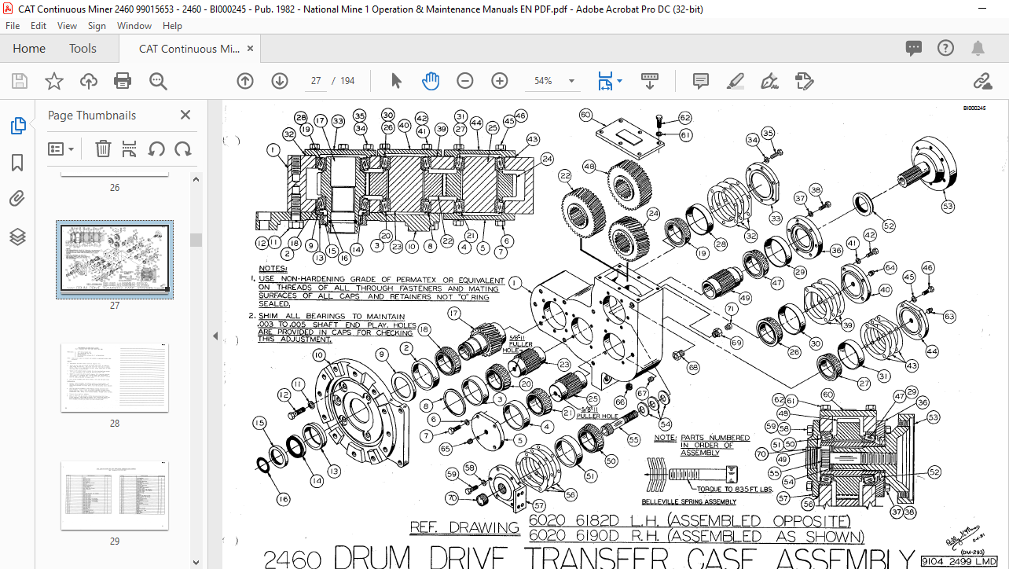This screenshot has width=1009, height=569.
Task: Select the page 28 thumbnail
Action: point(115,377)
